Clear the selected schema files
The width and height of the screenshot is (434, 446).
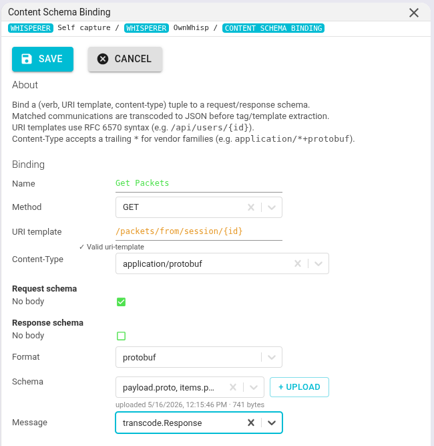point(233,387)
